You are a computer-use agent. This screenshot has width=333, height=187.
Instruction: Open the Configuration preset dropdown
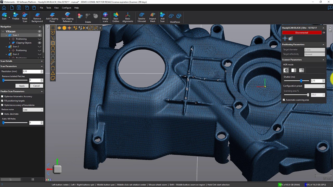[315, 86]
